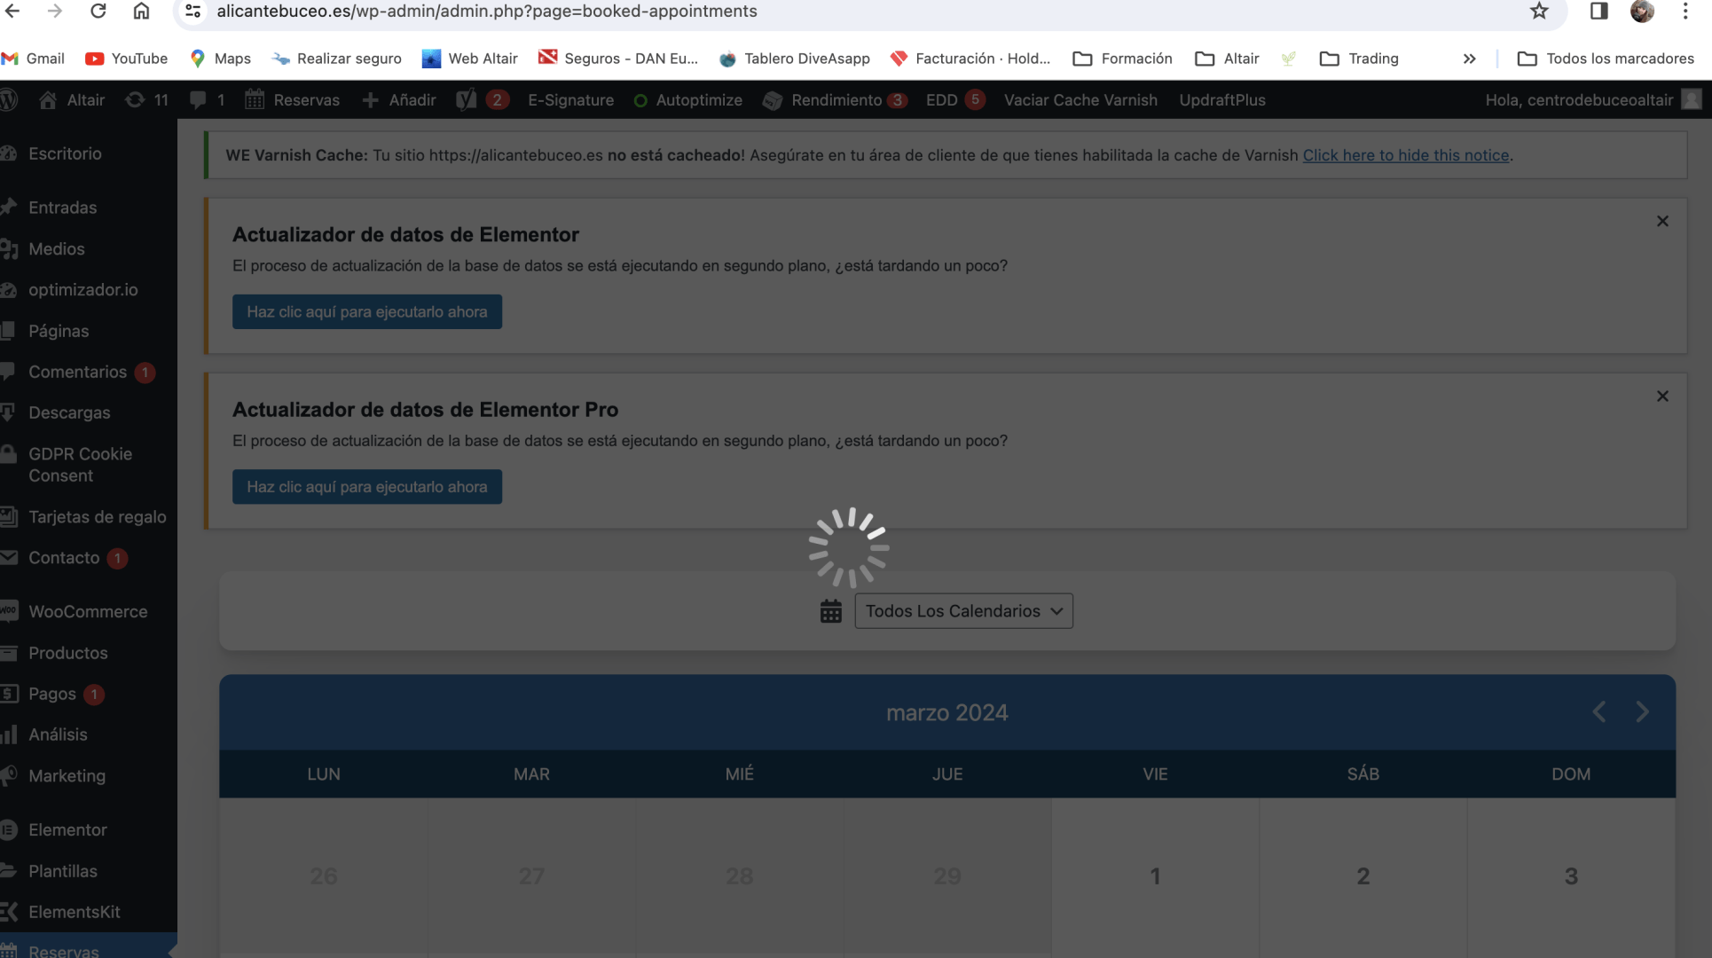Expand the Formación bookmark folder
The height and width of the screenshot is (958, 1712).
(x=1122, y=59)
